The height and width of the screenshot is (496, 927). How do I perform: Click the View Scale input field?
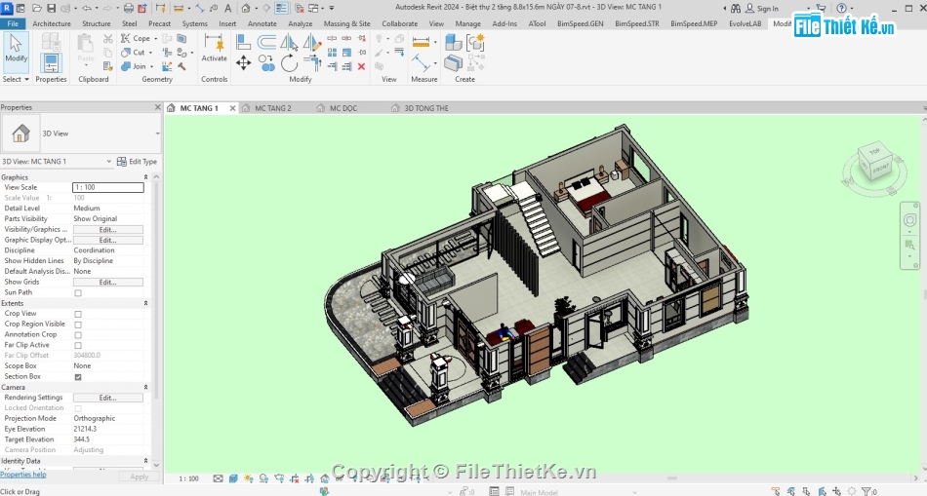[x=107, y=187]
